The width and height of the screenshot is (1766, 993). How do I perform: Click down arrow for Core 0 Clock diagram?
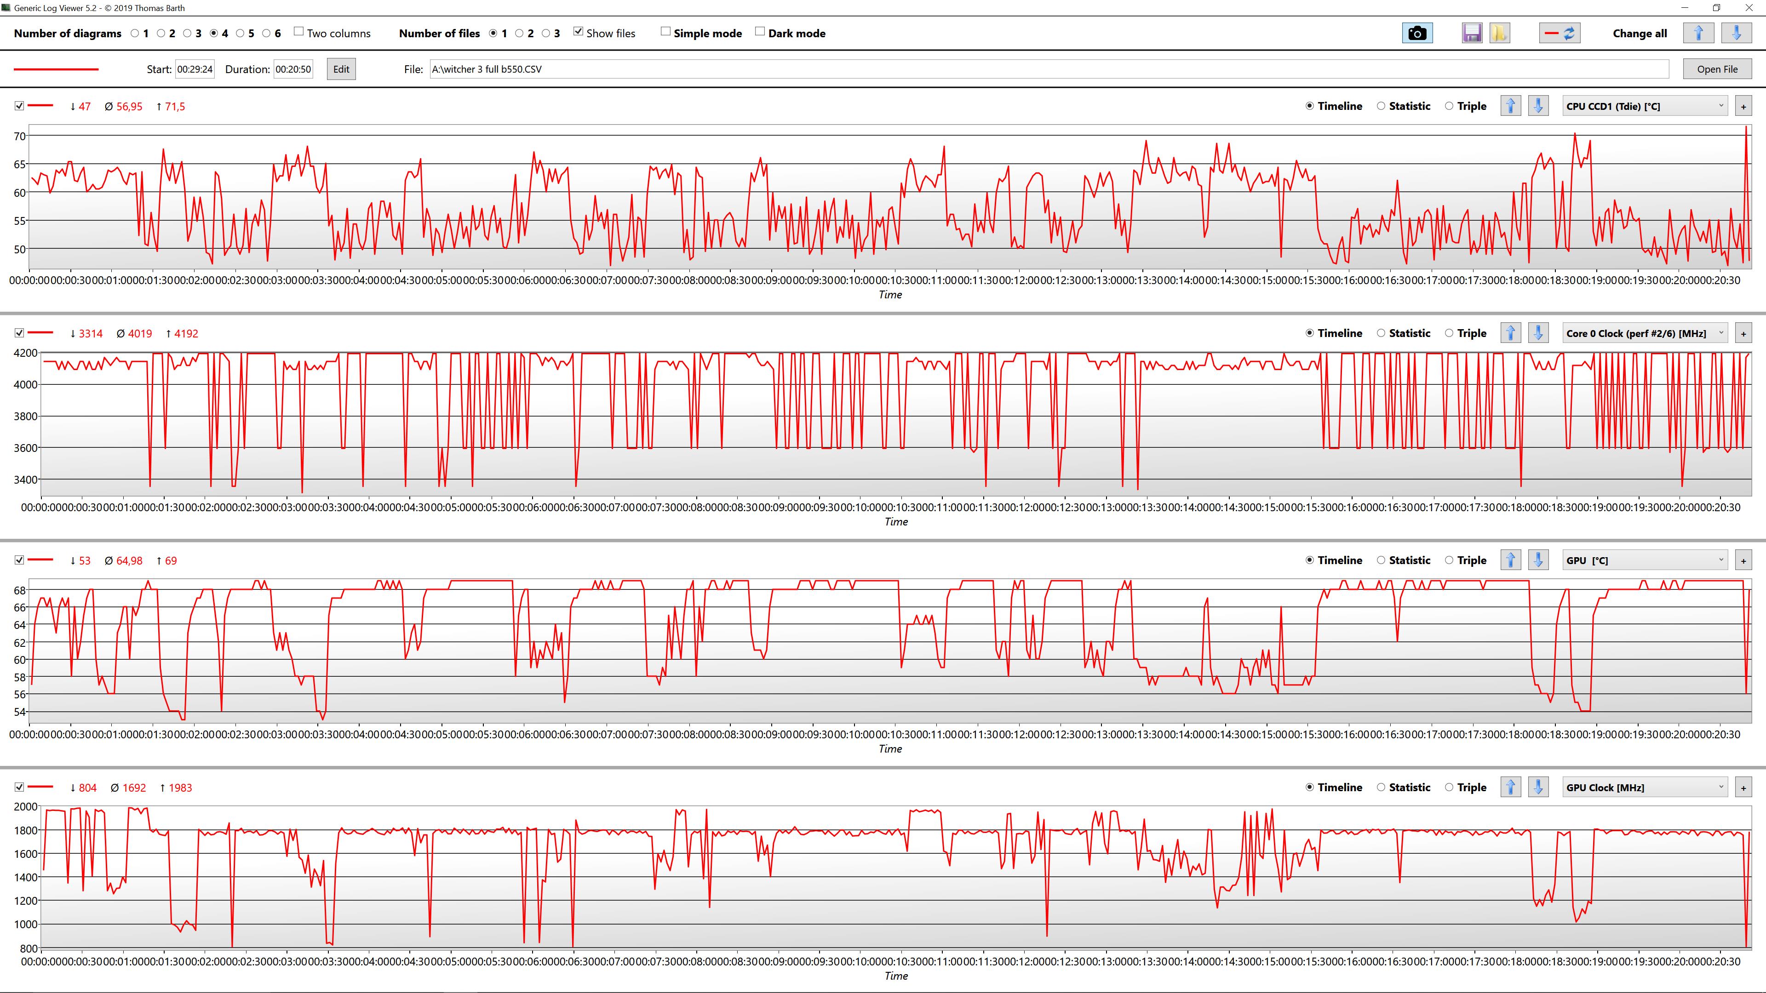point(1538,333)
